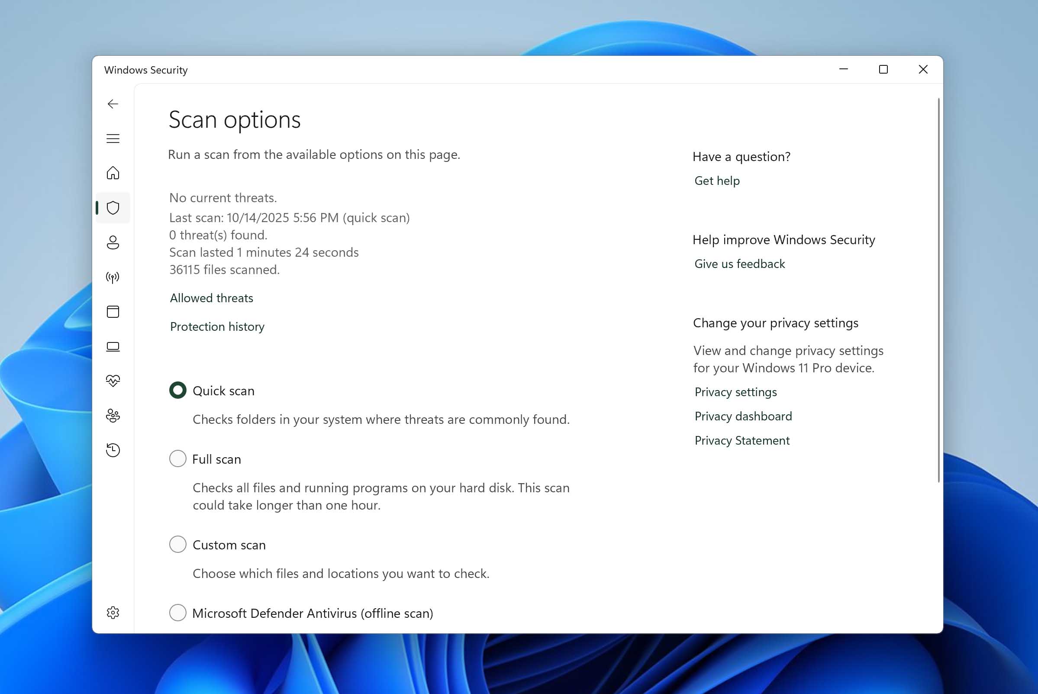The width and height of the screenshot is (1038, 694).
Task: Go back using the arrow button
Action: [113, 104]
